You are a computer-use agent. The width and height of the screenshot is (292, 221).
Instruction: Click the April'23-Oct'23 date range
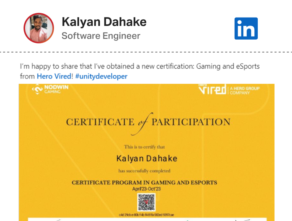(146, 189)
